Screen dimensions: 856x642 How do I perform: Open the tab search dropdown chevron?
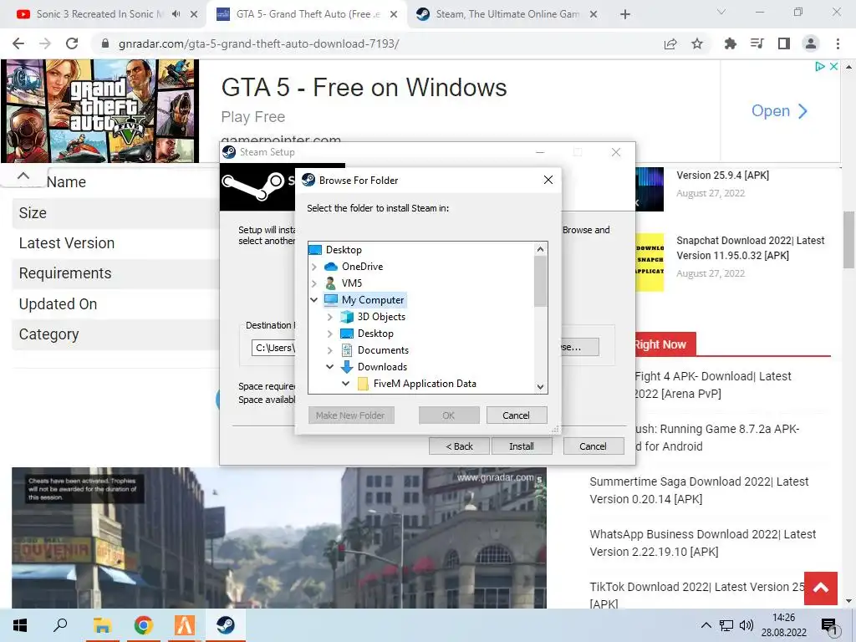pos(721,12)
